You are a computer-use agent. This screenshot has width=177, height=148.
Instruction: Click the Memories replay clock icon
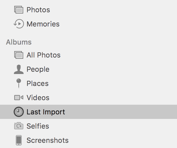click(x=19, y=24)
